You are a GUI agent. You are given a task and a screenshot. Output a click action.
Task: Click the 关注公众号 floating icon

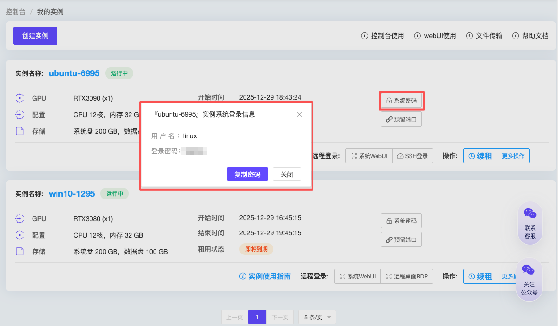point(529,280)
